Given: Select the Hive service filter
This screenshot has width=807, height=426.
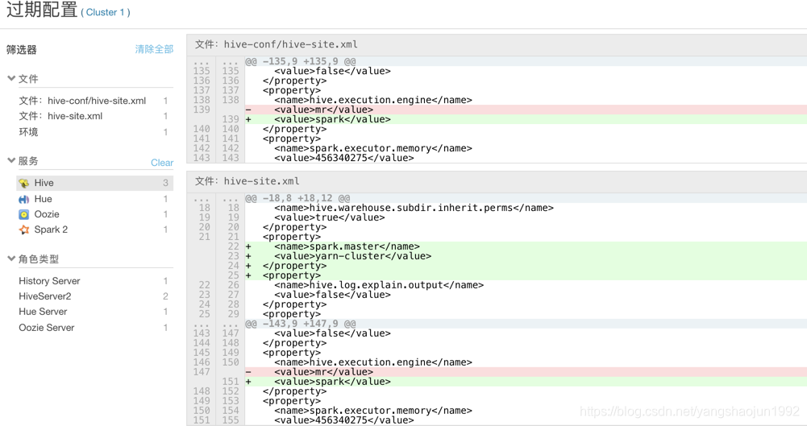Looking at the screenshot, I should pos(94,183).
